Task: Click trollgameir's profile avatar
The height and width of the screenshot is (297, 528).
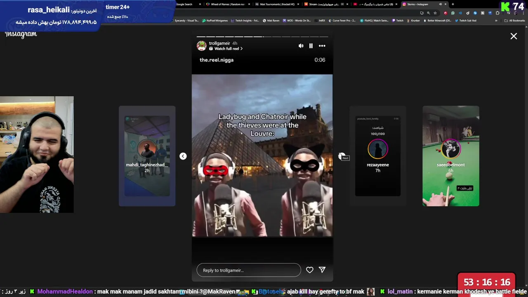Action: tap(202, 46)
